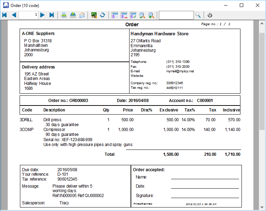Screen dimensions: 266x211
Task: Click the search text box in toolbar
Action: [176, 15]
